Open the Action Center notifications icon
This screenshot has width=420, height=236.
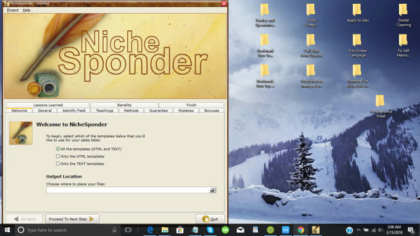tap(411, 230)
